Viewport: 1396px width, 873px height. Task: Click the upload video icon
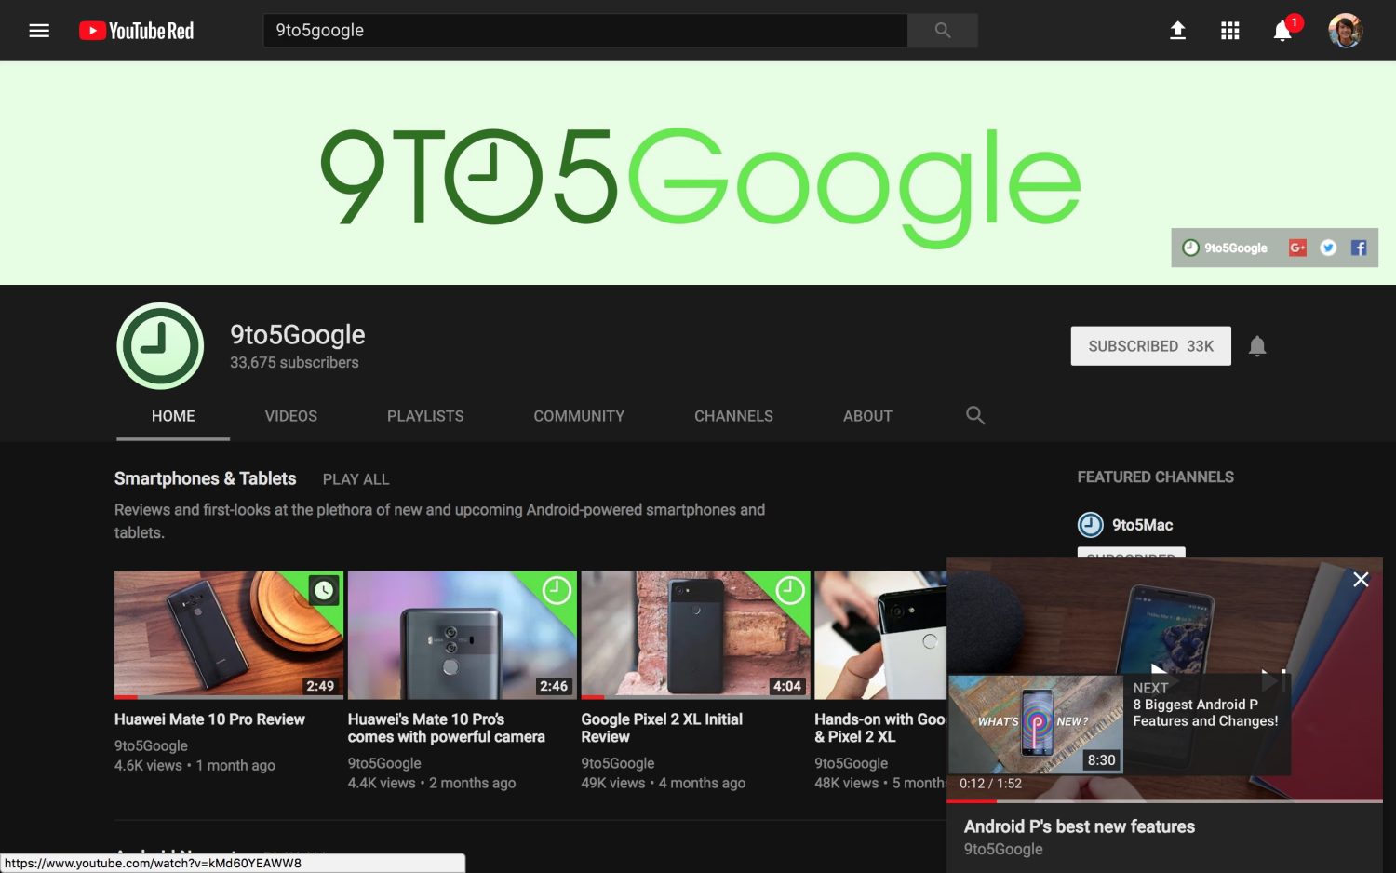click(x=1177, y=31)
